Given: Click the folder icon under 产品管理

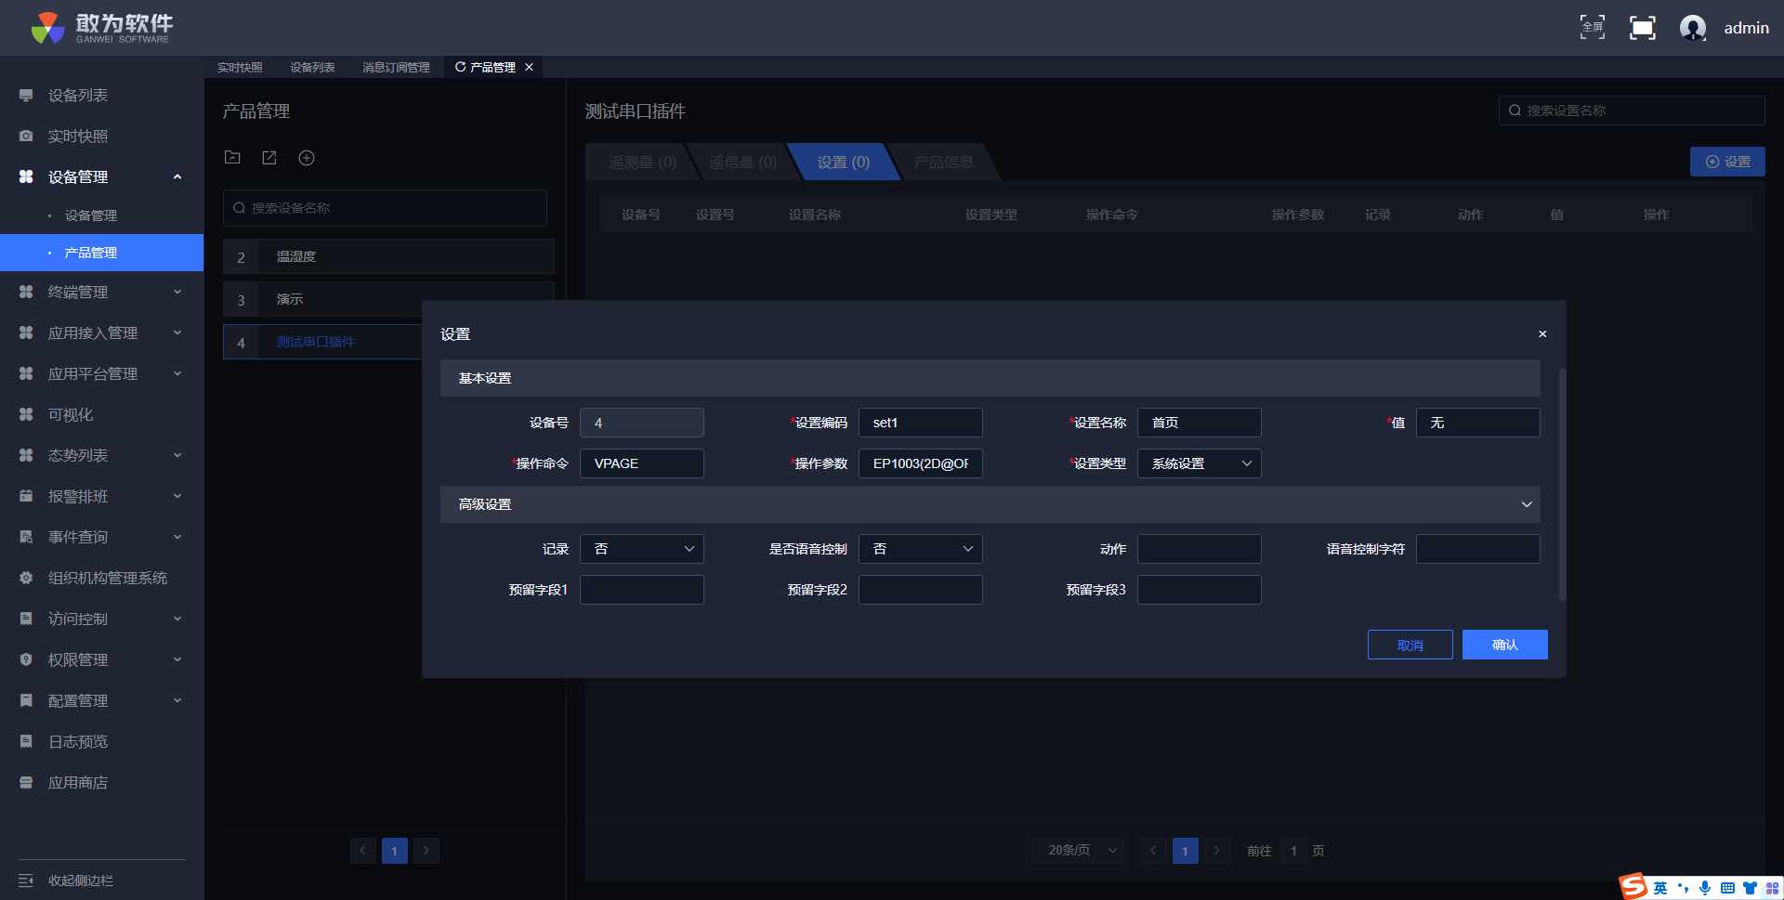Looking at the screenshot, I should (232, 158).
